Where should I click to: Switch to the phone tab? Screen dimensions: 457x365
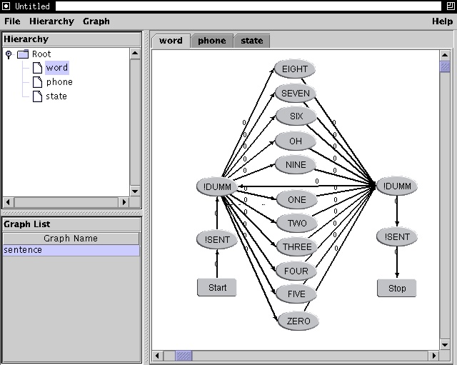(x=212, y=41)
